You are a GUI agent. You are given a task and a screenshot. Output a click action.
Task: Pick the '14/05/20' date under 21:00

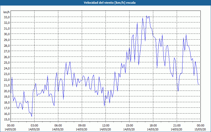pyautogui.click(x=177, y=129)
